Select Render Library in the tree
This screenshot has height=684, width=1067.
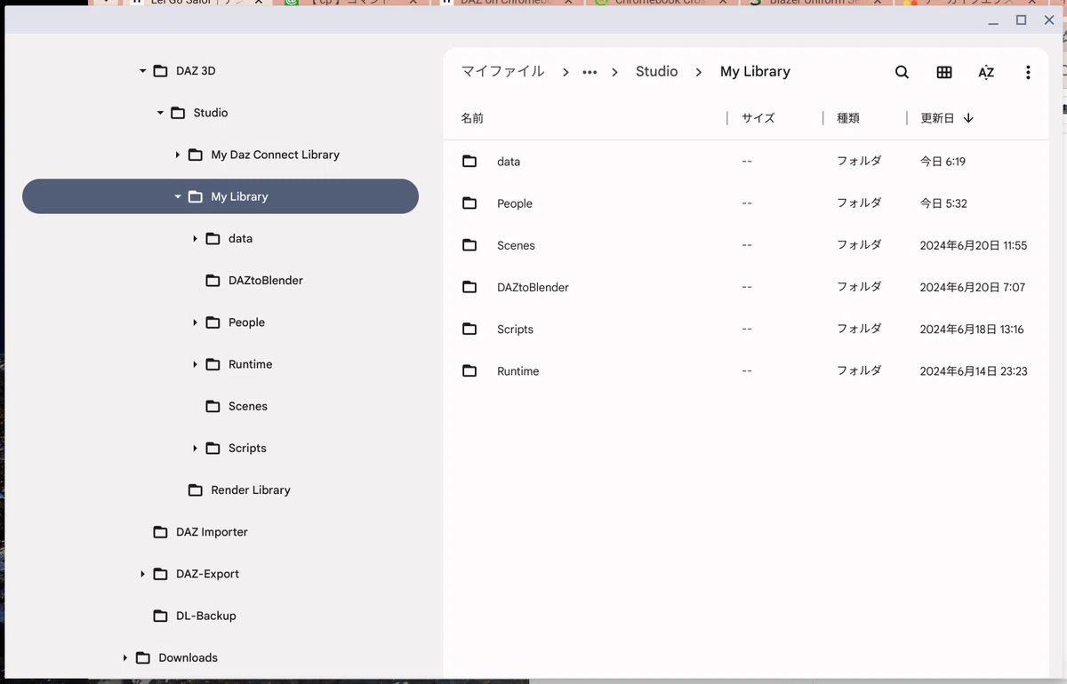click(250, 490)
